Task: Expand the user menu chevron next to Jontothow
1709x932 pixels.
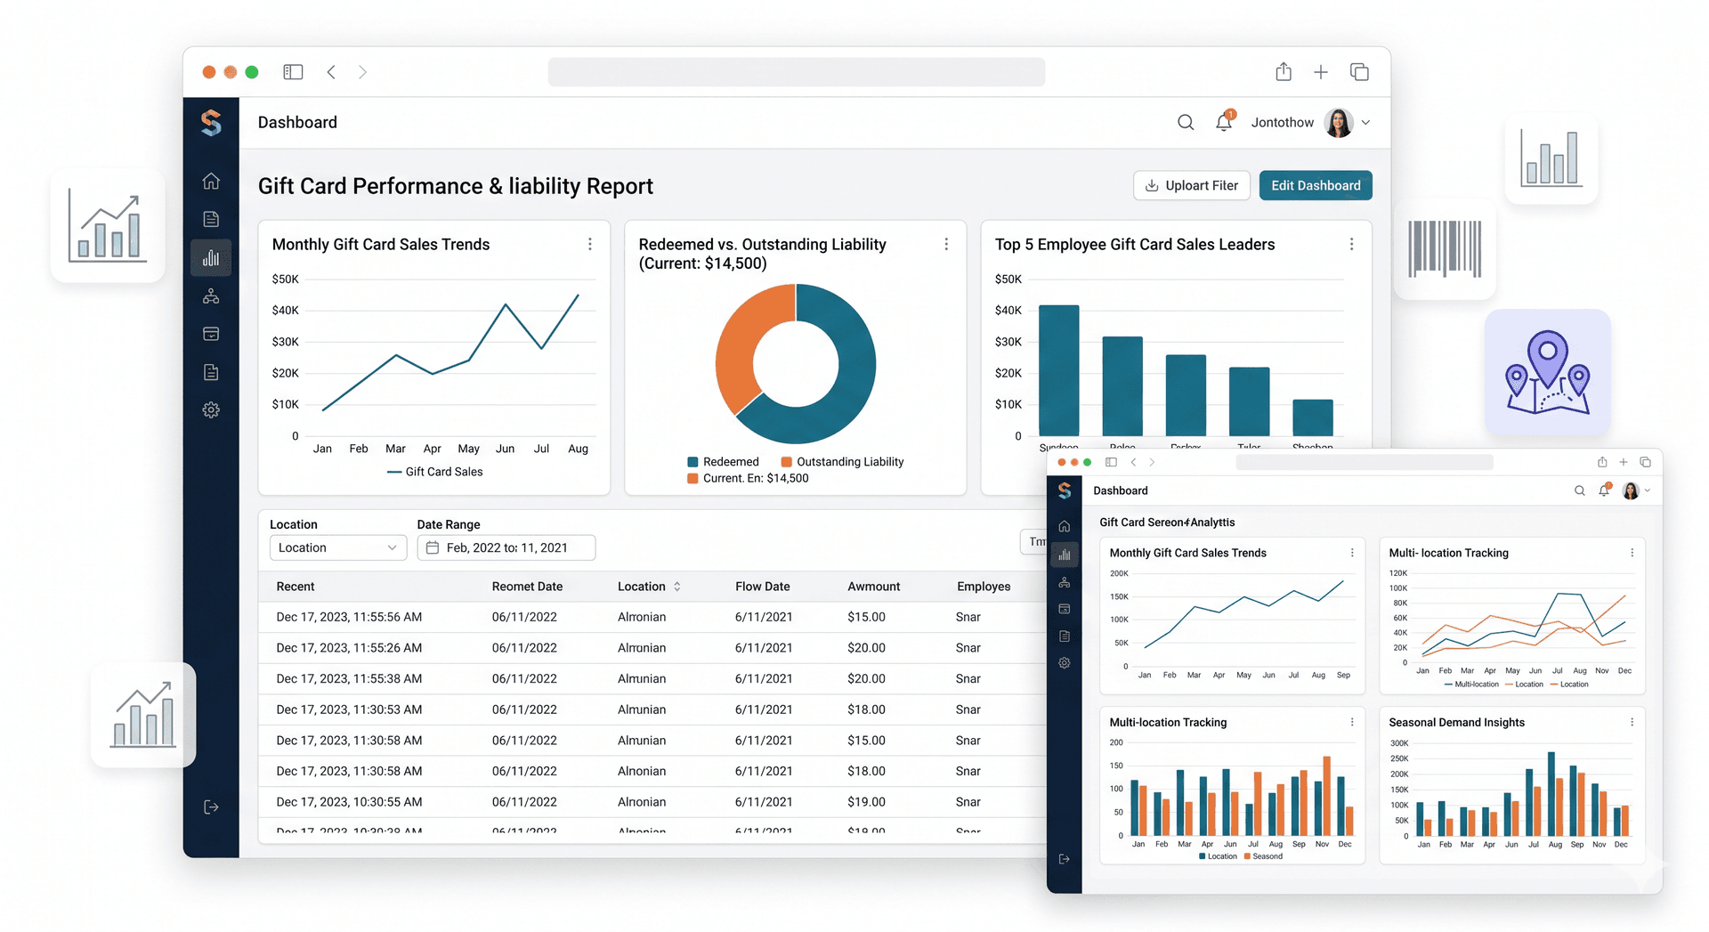Action: (1365, 123)
